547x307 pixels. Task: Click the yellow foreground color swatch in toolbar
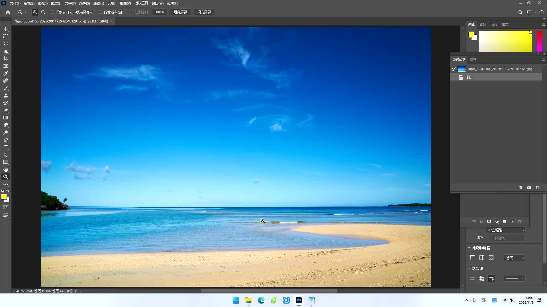(4, 197)
